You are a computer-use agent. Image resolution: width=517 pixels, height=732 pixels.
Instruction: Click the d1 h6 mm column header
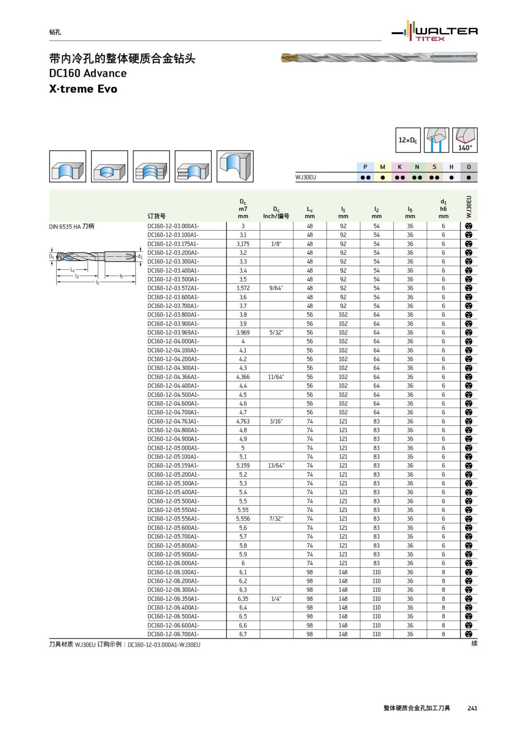pos(443,209)
